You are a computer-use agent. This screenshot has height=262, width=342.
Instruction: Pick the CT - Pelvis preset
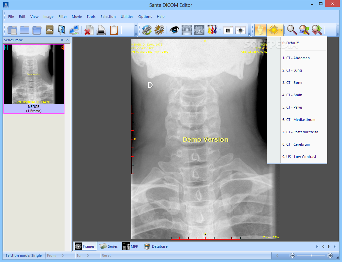[297, 107]
